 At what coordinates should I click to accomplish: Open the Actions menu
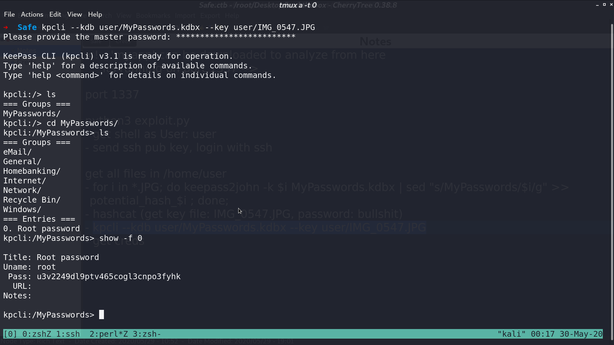[x=32, y=14]
